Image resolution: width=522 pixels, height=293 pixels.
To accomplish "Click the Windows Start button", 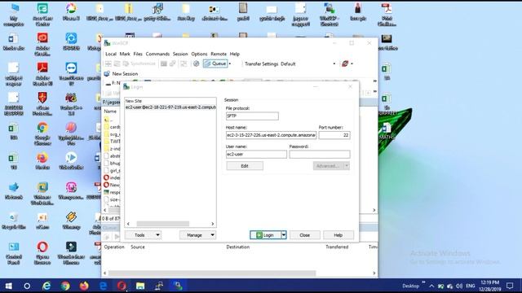I will [9, 286].
